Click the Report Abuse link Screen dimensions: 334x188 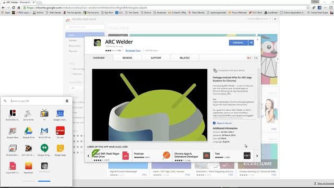(224, 123)
